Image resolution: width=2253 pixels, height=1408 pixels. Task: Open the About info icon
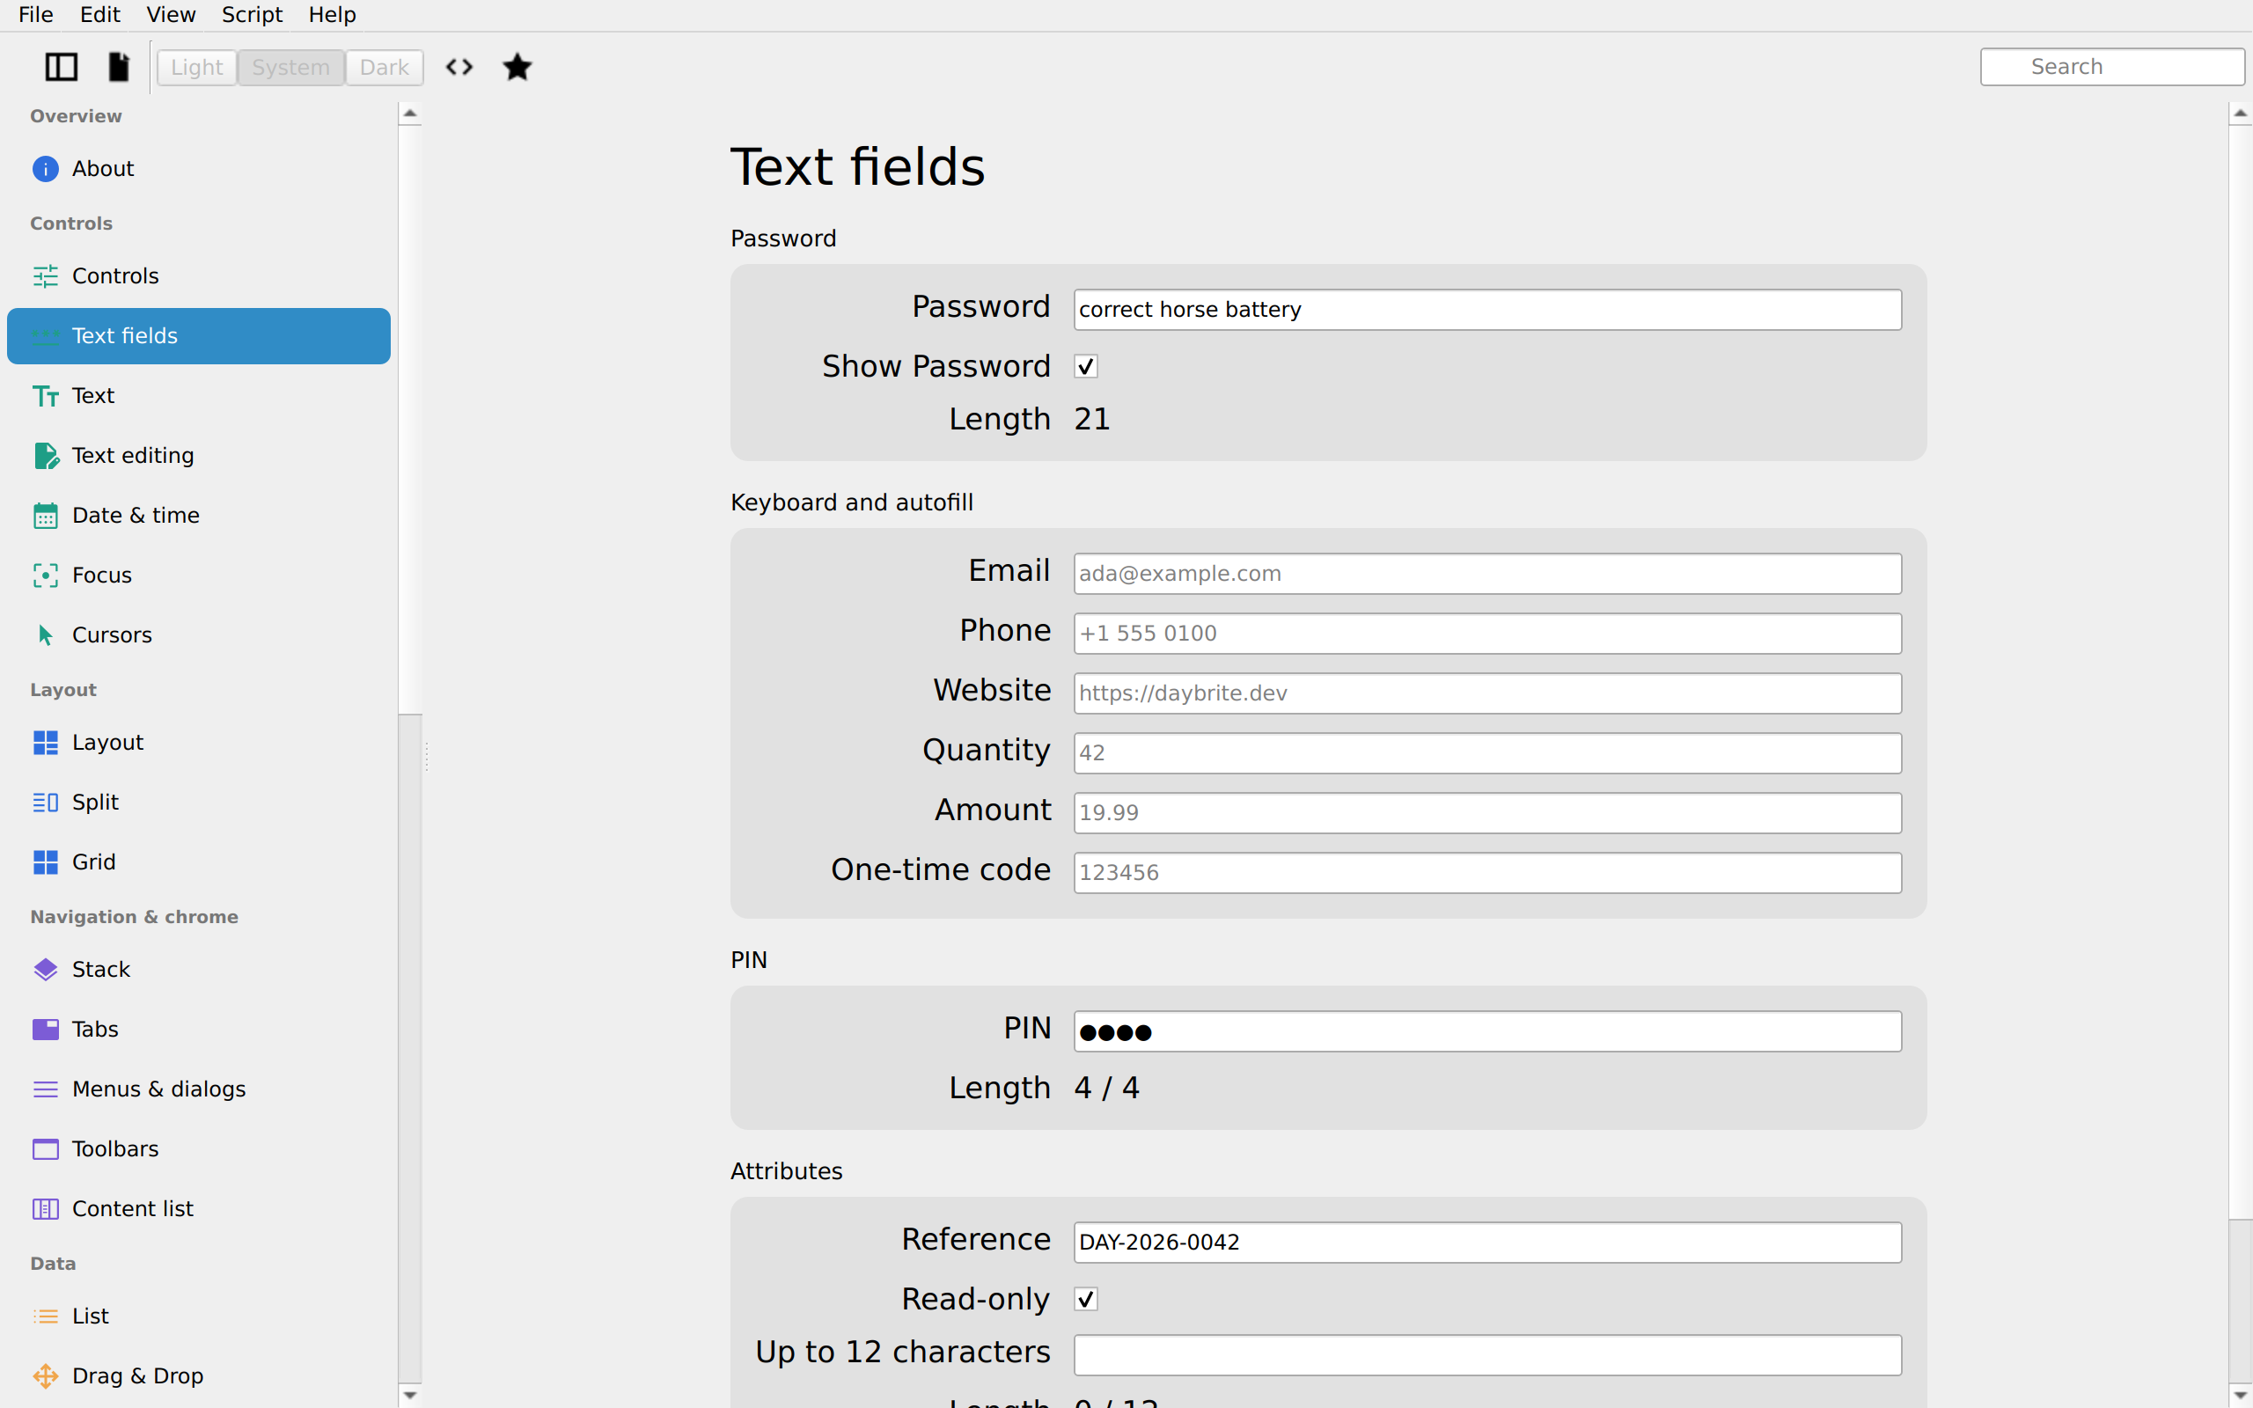(46, 169)
